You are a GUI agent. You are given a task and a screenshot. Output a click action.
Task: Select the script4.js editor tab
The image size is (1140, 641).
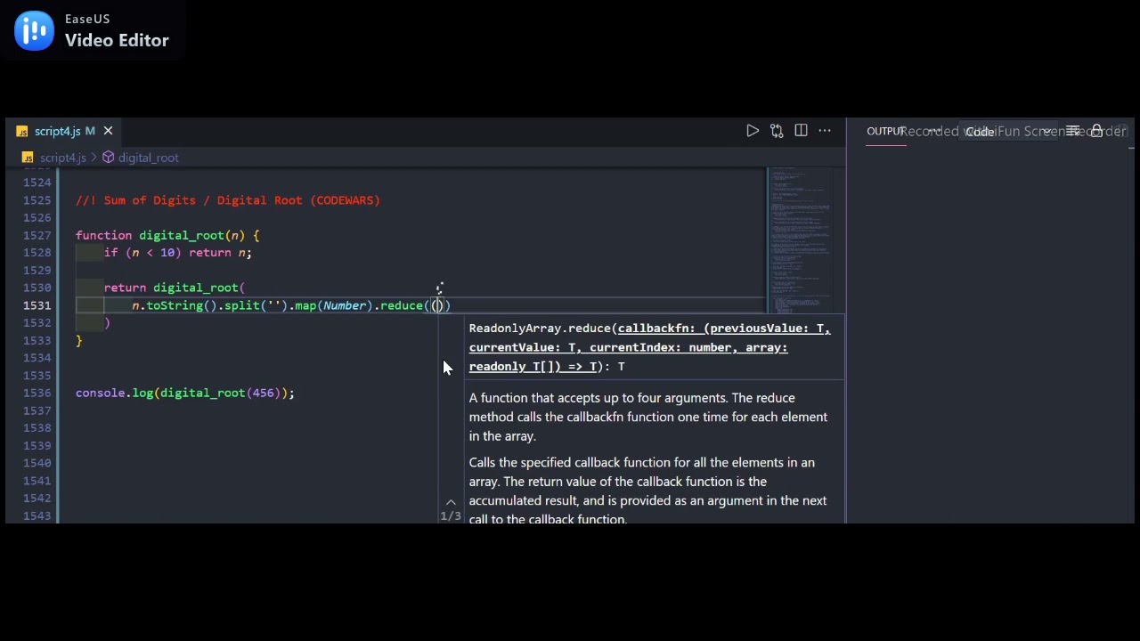click(x=64, y=131)
